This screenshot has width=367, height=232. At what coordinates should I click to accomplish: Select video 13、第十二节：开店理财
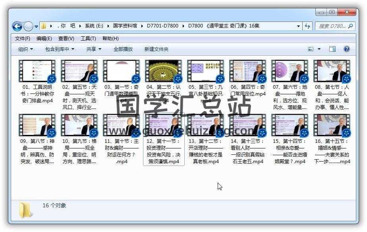pyautogui.click(x=206, y=139)
